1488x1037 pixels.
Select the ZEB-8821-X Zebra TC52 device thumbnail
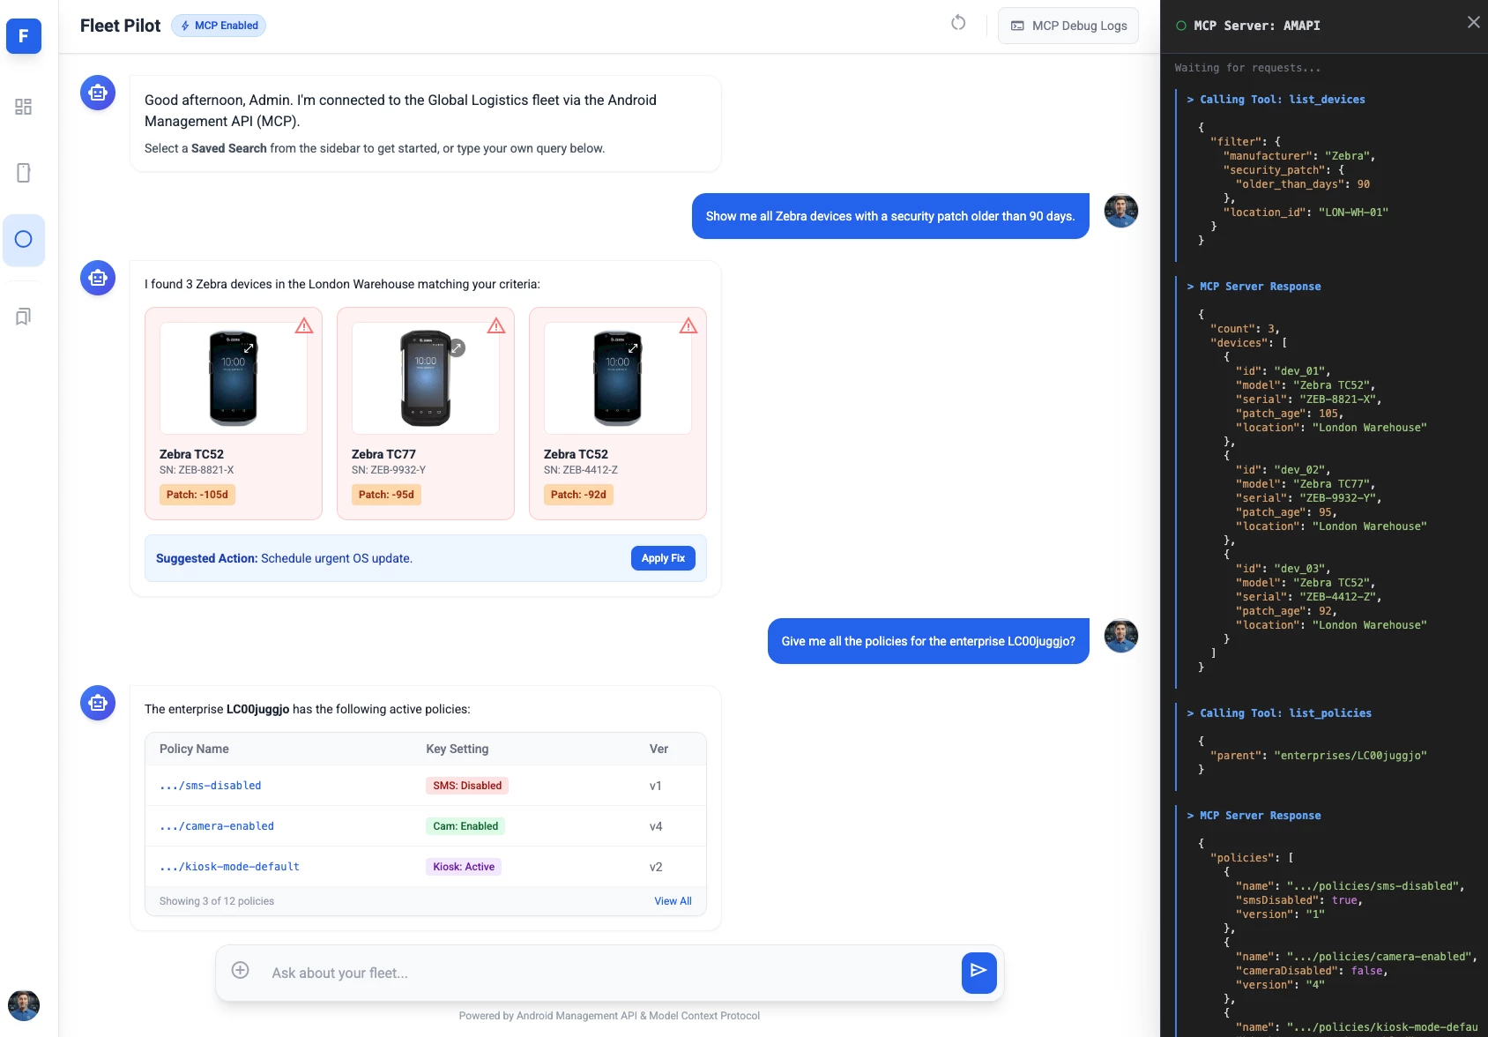pos(234,378)
